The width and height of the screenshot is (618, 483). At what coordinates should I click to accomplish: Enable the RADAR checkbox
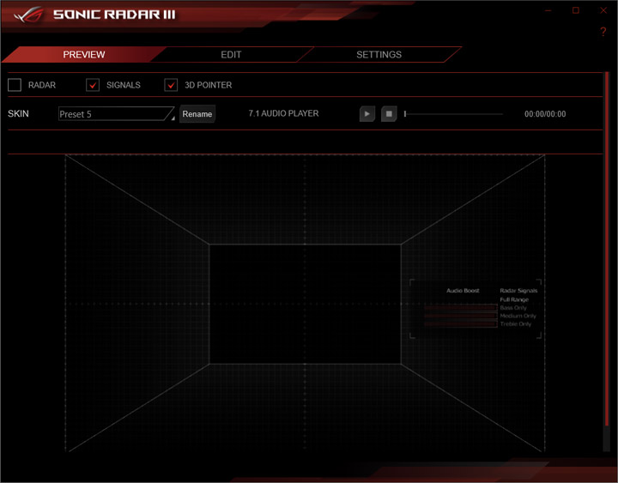tap(15, 85)
